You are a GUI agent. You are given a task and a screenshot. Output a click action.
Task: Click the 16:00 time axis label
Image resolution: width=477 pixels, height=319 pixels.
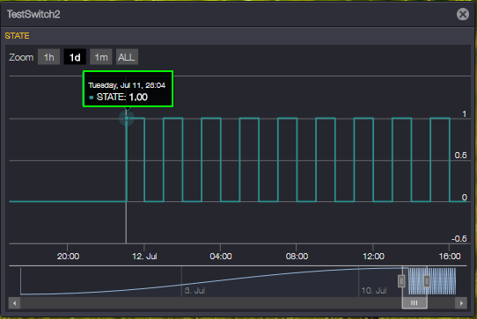(450, 257)
